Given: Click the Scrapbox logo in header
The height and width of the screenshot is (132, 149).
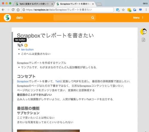Looking at the screenshot, I should tap(7, 18).
